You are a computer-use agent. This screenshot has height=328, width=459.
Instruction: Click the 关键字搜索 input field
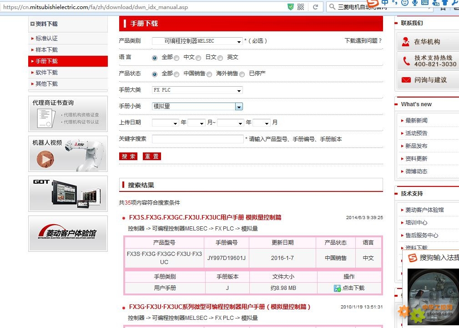(197, 139)
